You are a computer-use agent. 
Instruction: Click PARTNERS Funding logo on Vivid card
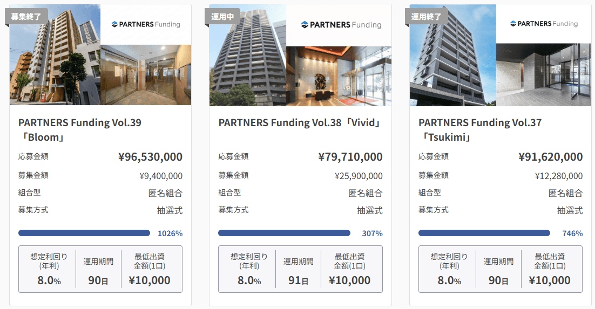341,25
